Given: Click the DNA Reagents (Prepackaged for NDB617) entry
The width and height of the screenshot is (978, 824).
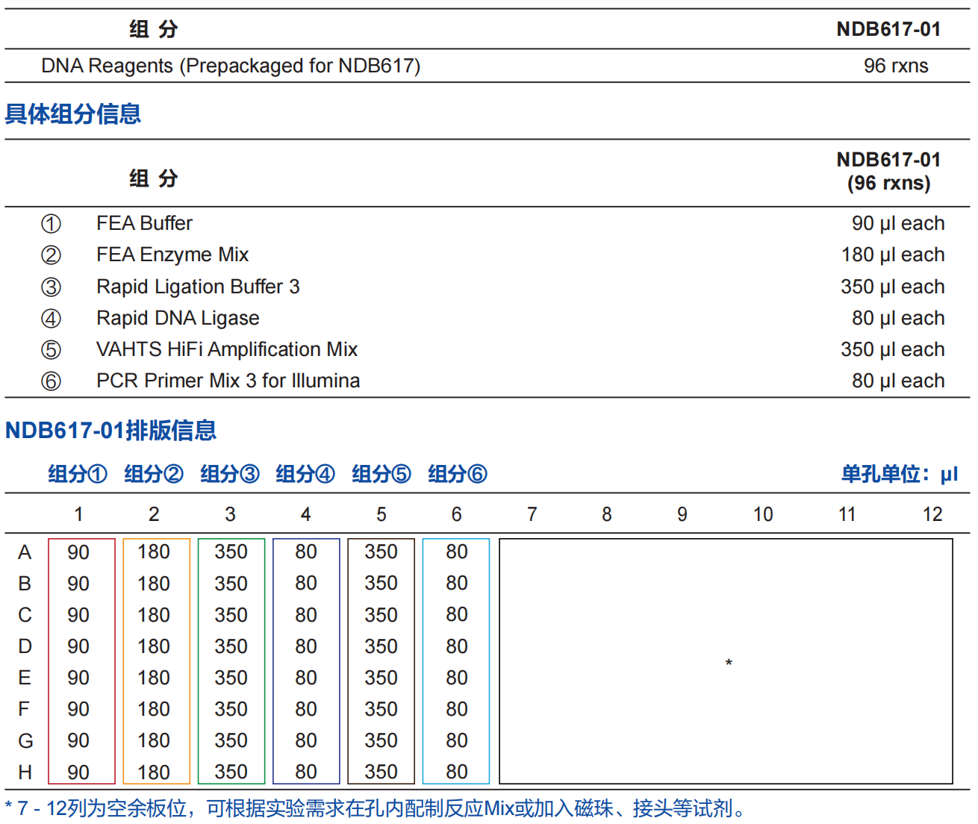Looking at the screenshot, I should click(x=222, y=66).
